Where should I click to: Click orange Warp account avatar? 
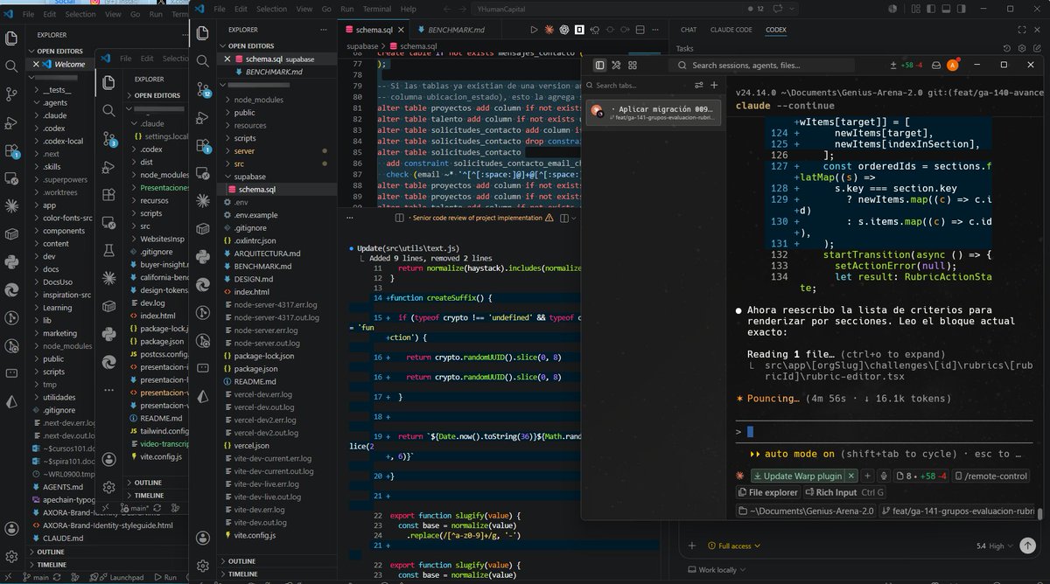pyautogui.click(x=953, y=65)
